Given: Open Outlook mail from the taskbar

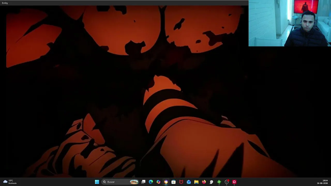Looking at the screenshot, I should tap(189, 182).
